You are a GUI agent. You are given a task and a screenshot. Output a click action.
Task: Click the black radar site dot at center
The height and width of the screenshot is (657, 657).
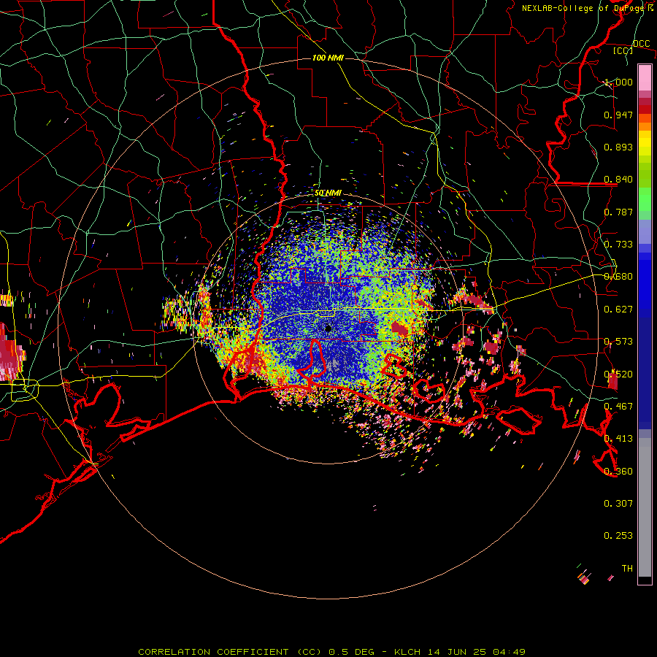coord(328,329)
